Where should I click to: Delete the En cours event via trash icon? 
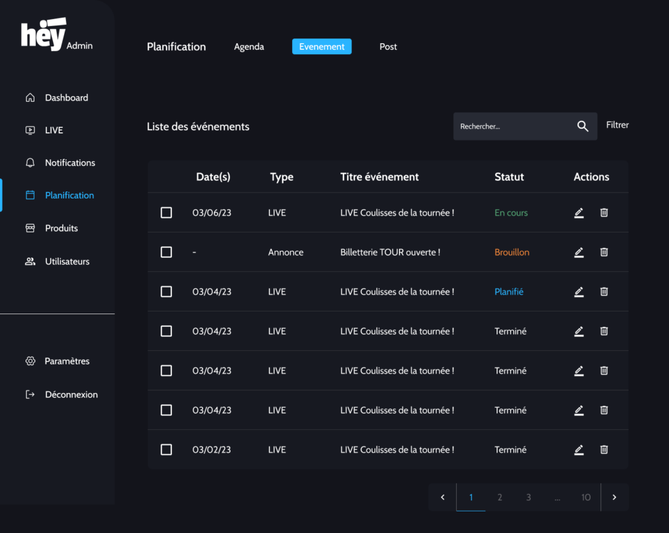(x=604, y=213)
